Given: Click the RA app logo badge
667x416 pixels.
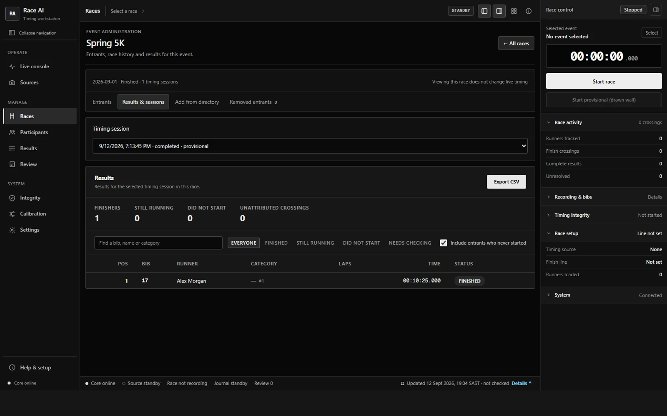Looking at the screenshot, I should (x=13, y=14).
